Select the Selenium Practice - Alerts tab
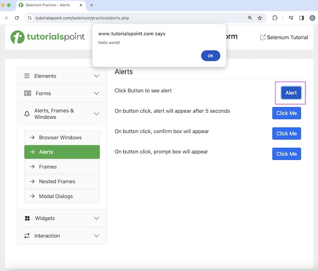The height and width of the screenshot is (271, 318). click(x=51, y=6)
